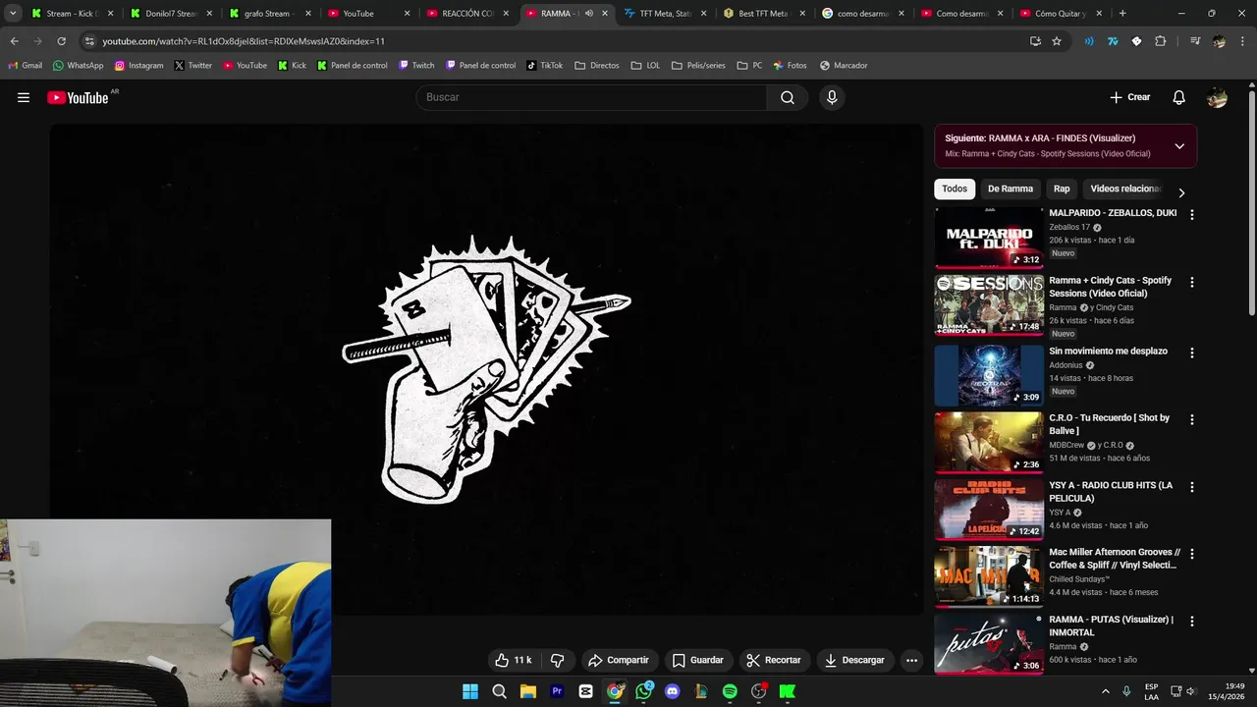Screen dimensions: 1257x707
Task: Click the Recortar clip button
Action: pyautogui.click(x=773, y=660)
